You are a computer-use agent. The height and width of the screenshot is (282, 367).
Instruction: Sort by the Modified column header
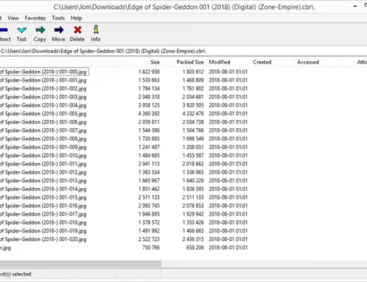pyautogui.click(x=219, y=62)
